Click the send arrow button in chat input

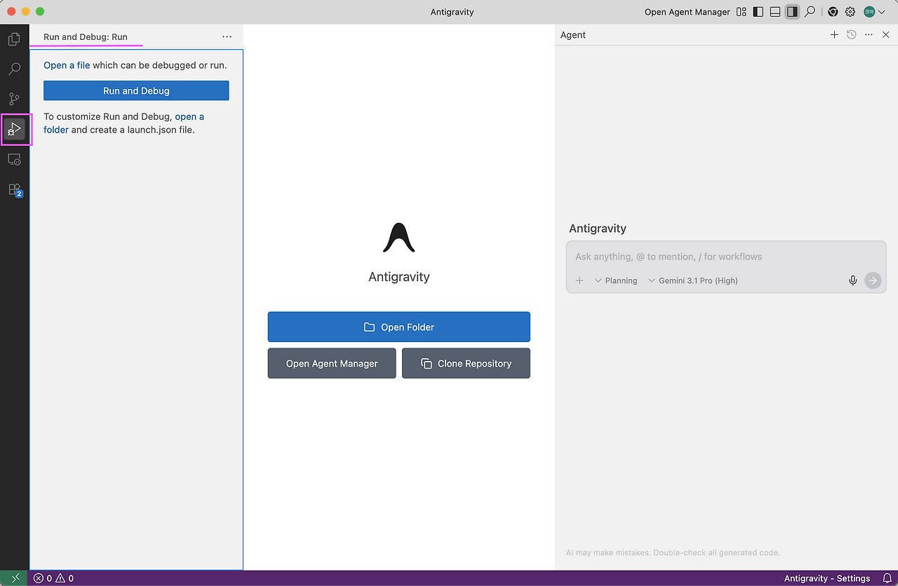873,280
